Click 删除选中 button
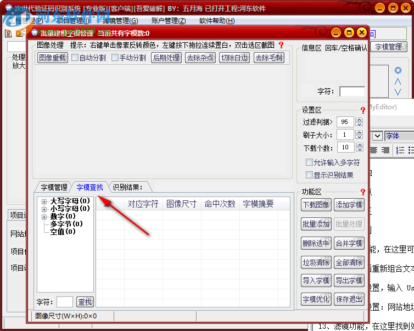Screen dimensions: 414x331 tap(316, 243)
